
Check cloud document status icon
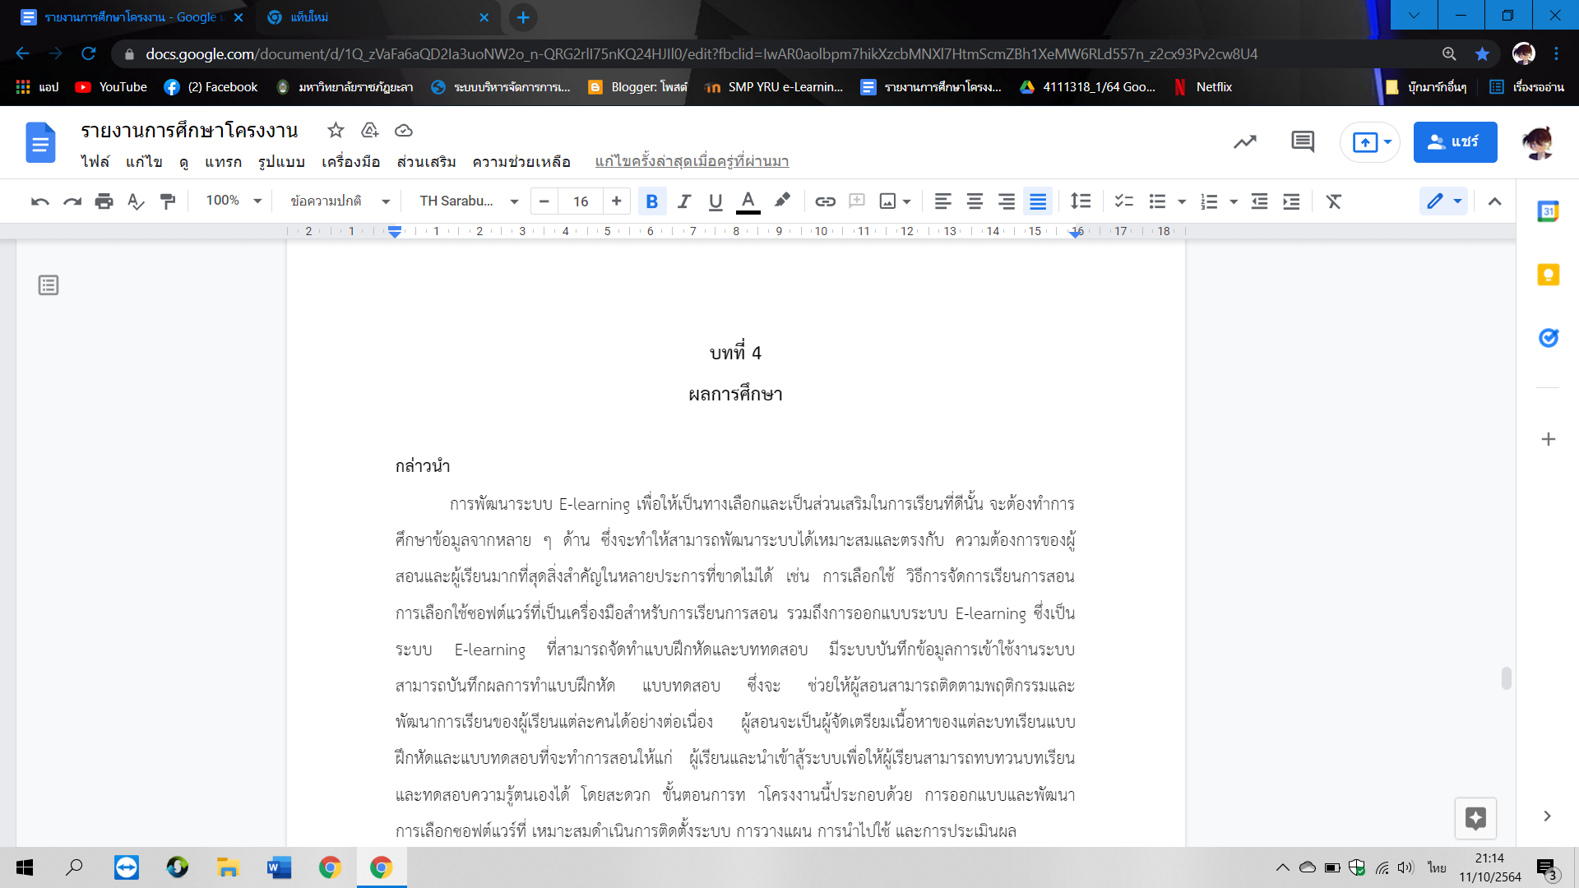403,130
